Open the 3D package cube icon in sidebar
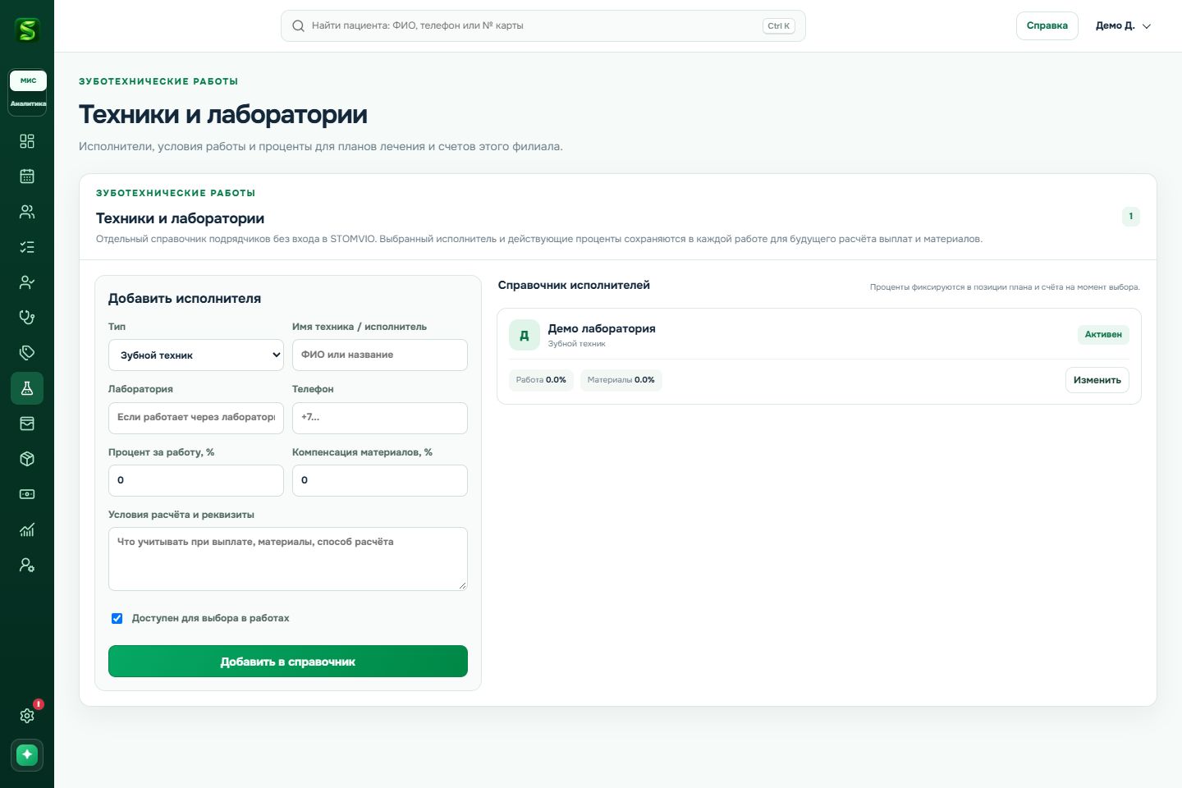1182x788 pixels. click(27, 459)
